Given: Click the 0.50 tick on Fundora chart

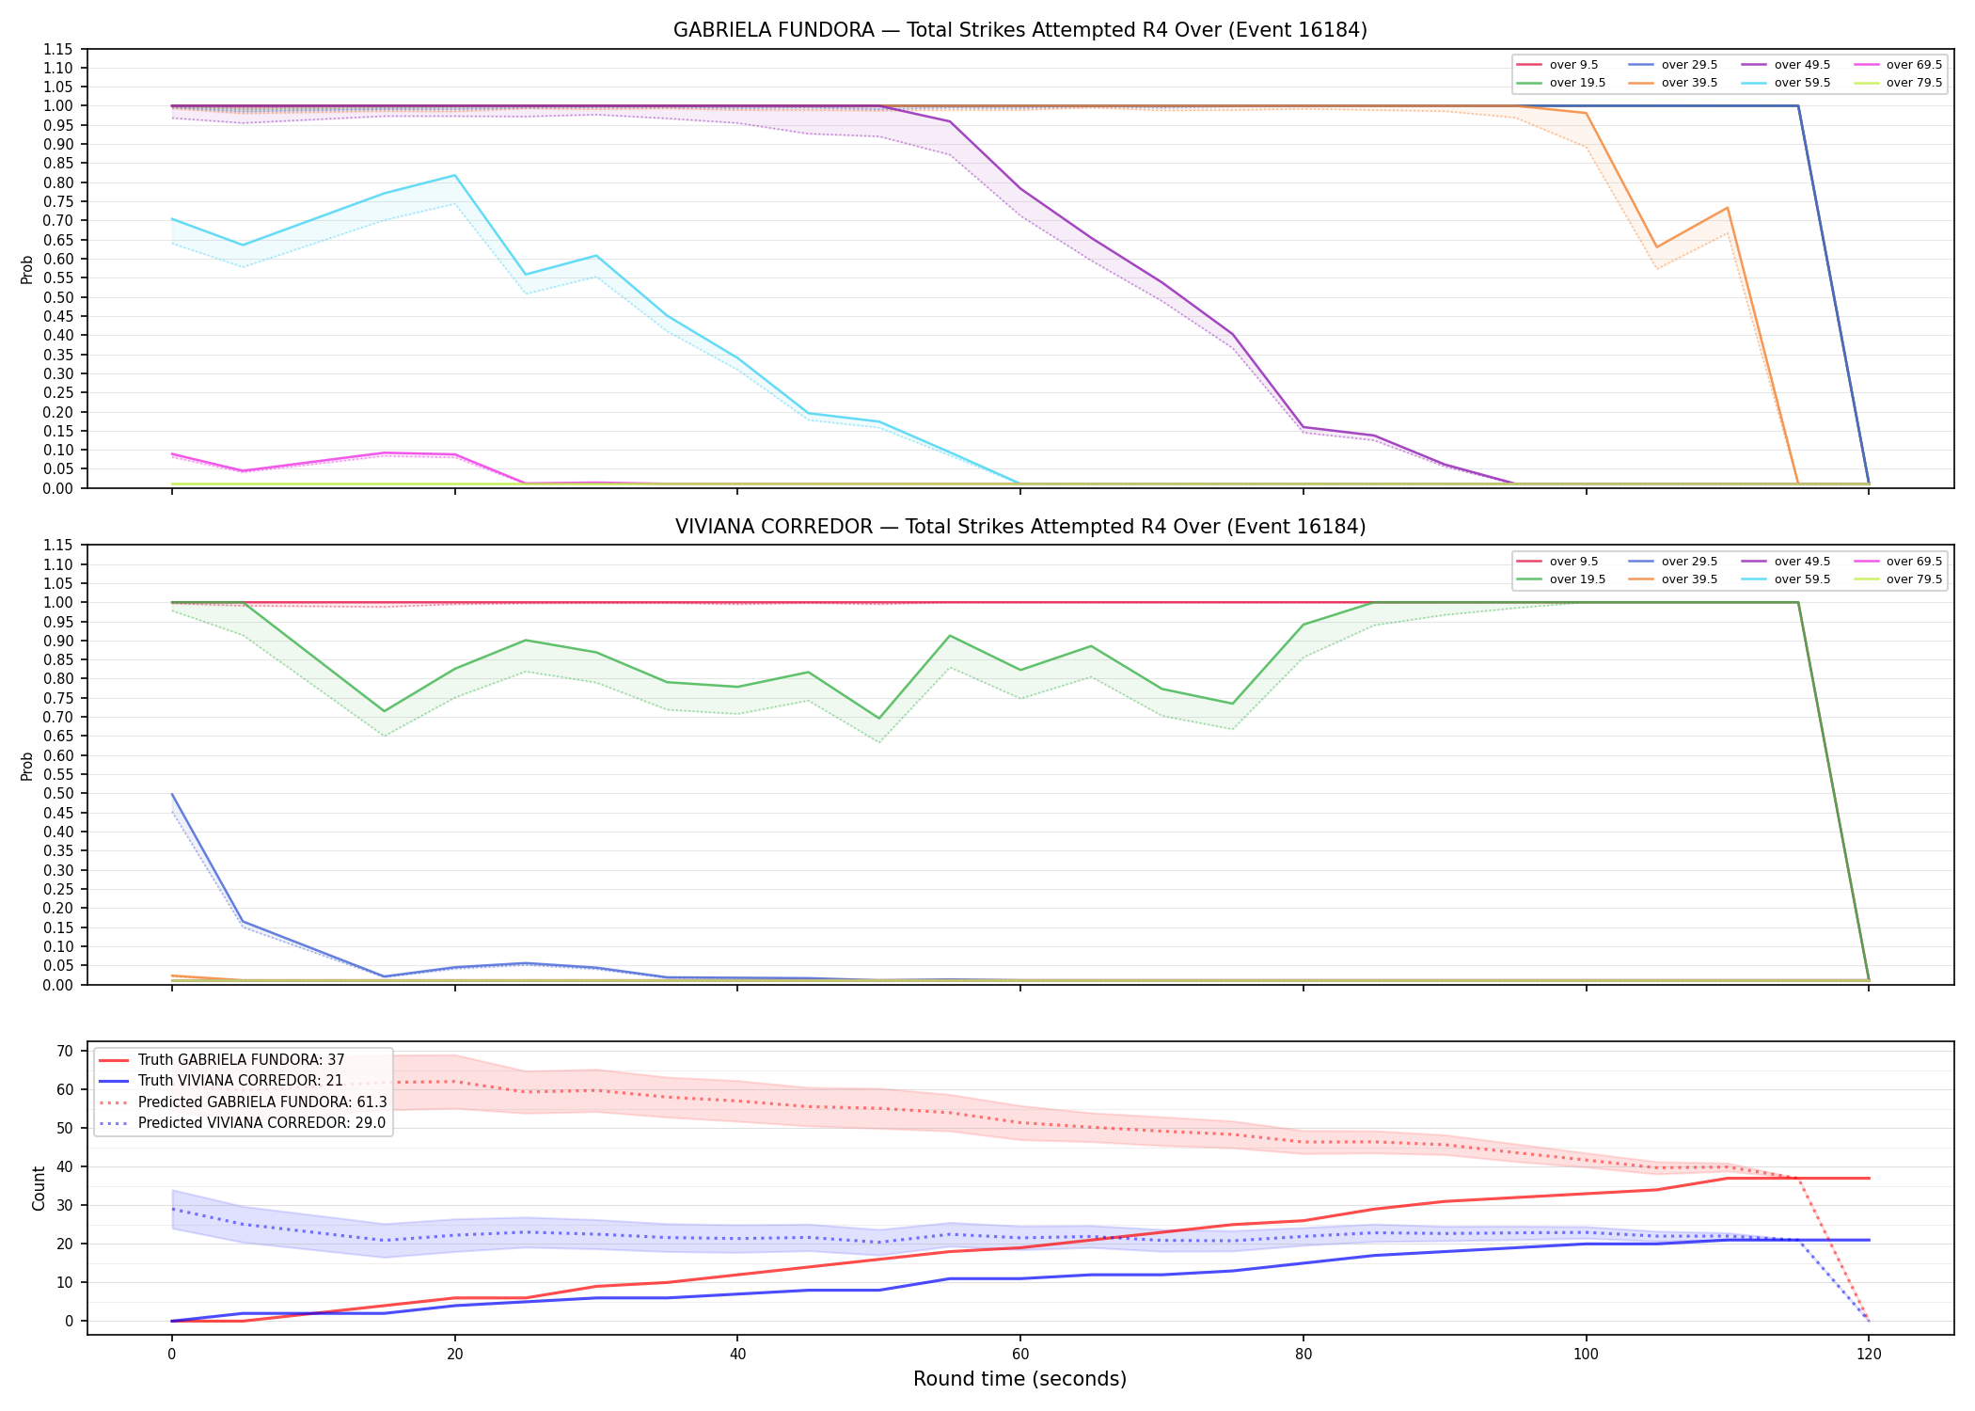Looking at the screenshot, I should [x=58, y=297].
